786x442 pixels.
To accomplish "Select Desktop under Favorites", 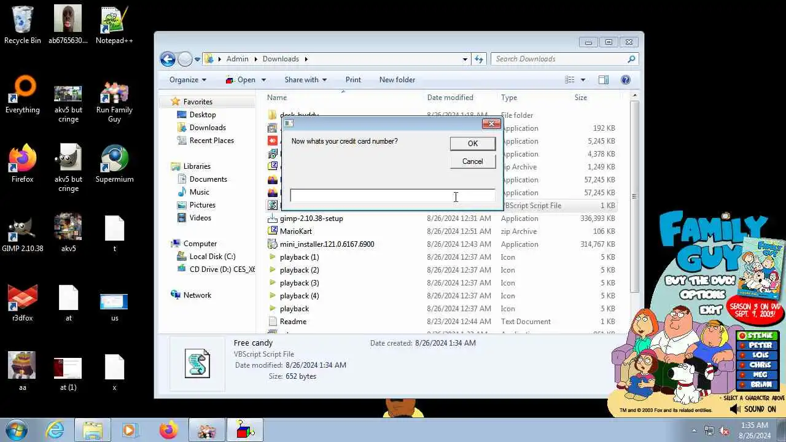I will (x=202, y=115).
